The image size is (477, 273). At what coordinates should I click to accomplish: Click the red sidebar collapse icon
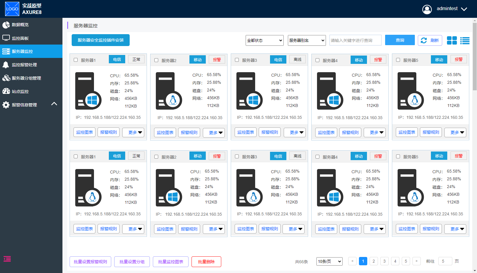tap(7, 259)
